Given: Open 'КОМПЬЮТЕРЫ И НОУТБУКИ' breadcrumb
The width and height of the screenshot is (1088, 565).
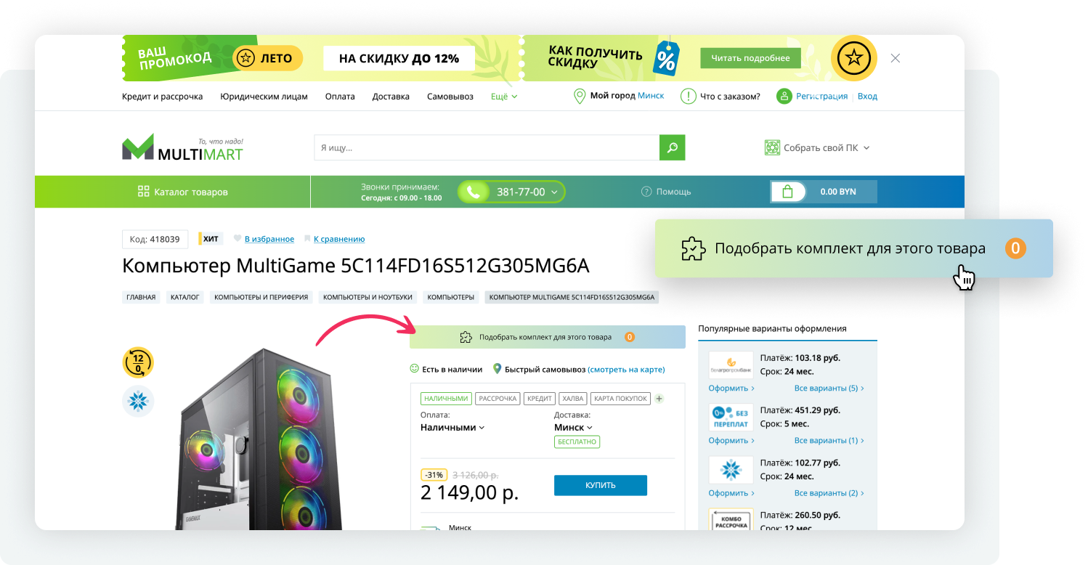Looking at the screenshot, I should 368,297.
